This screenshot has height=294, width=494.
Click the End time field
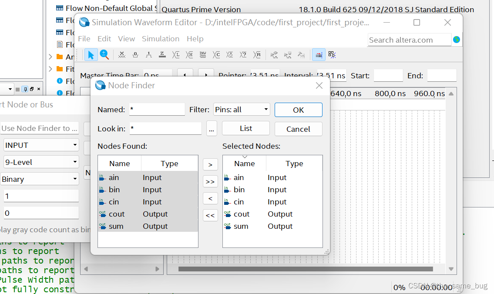(x=442, y=76)
